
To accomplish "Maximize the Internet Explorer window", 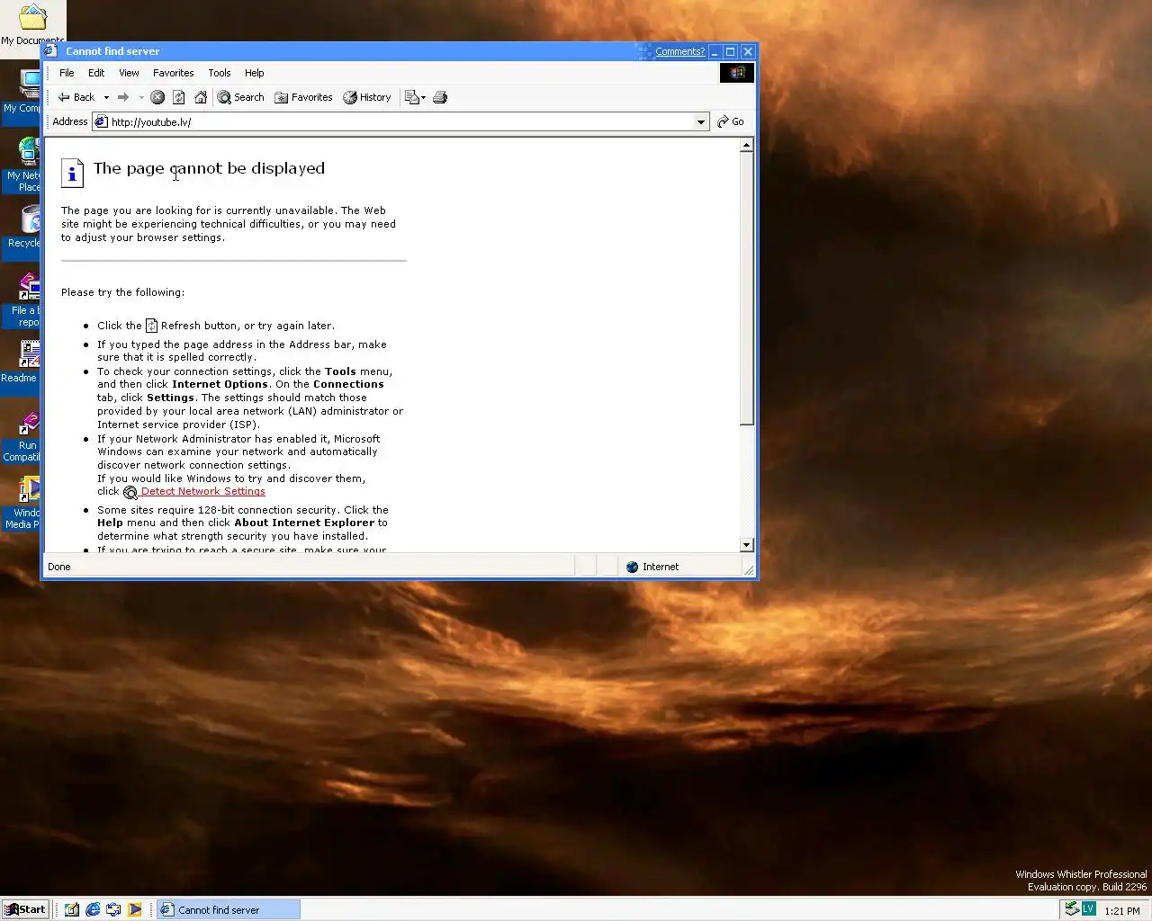I will [x=731, y=52].
